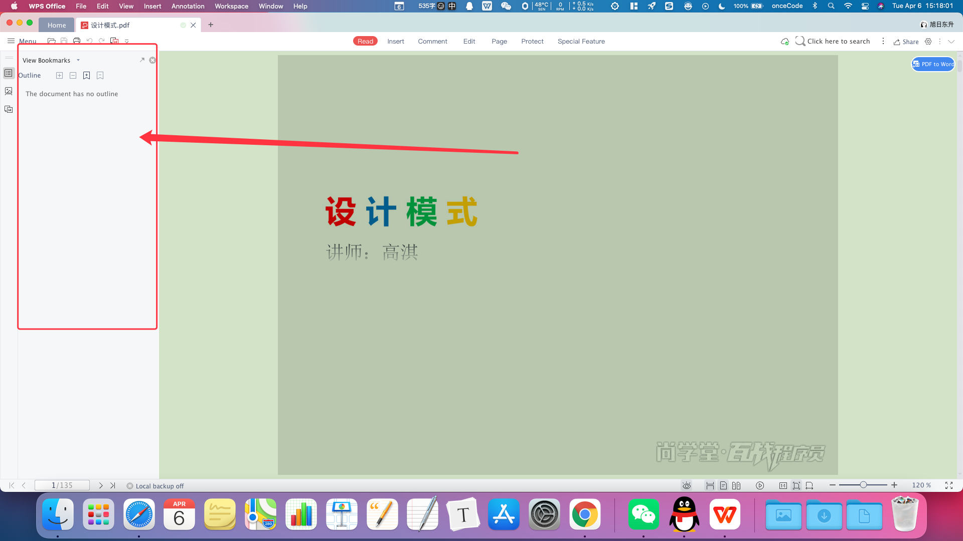Open settings gear icon near Share
Image resolution: width=963 pixels, height=541 pixels.
[x=928, y=42]
